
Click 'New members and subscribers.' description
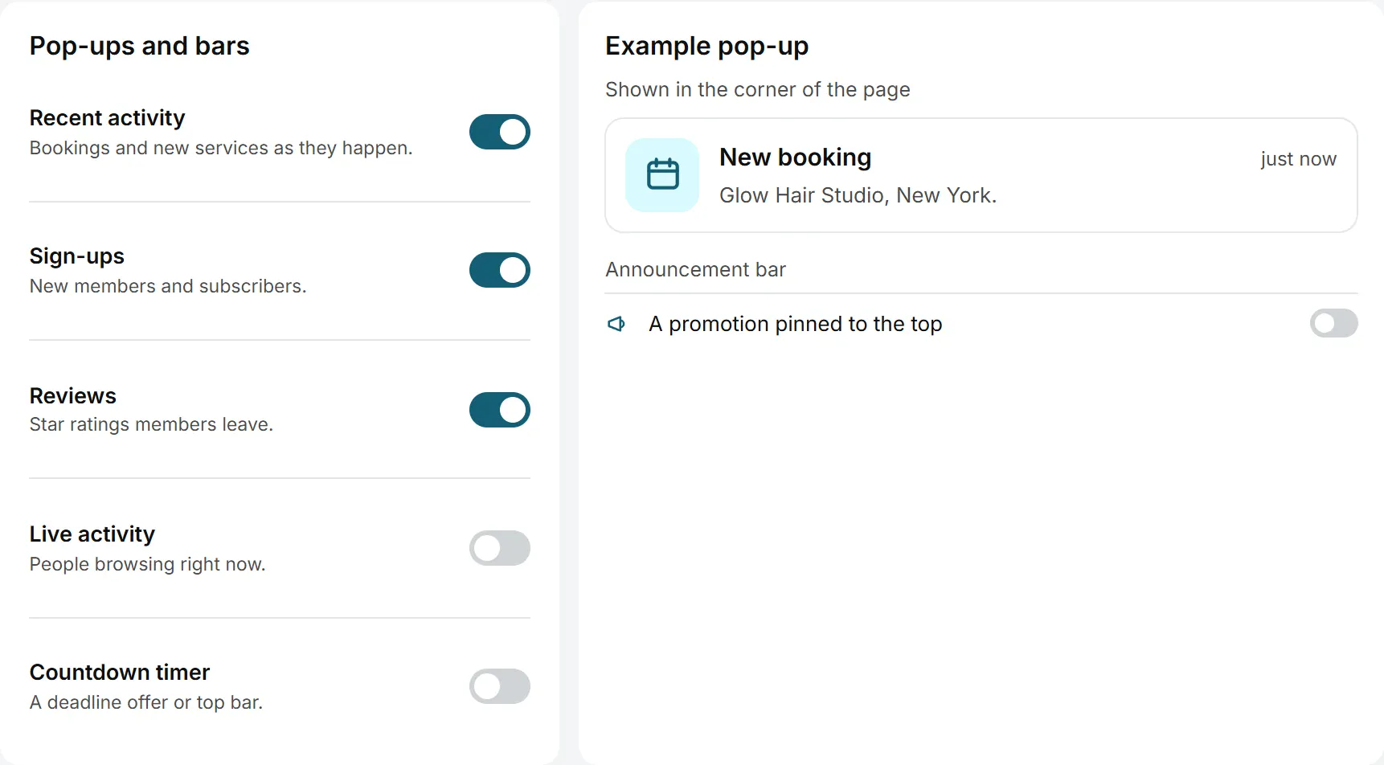(168, 286)
